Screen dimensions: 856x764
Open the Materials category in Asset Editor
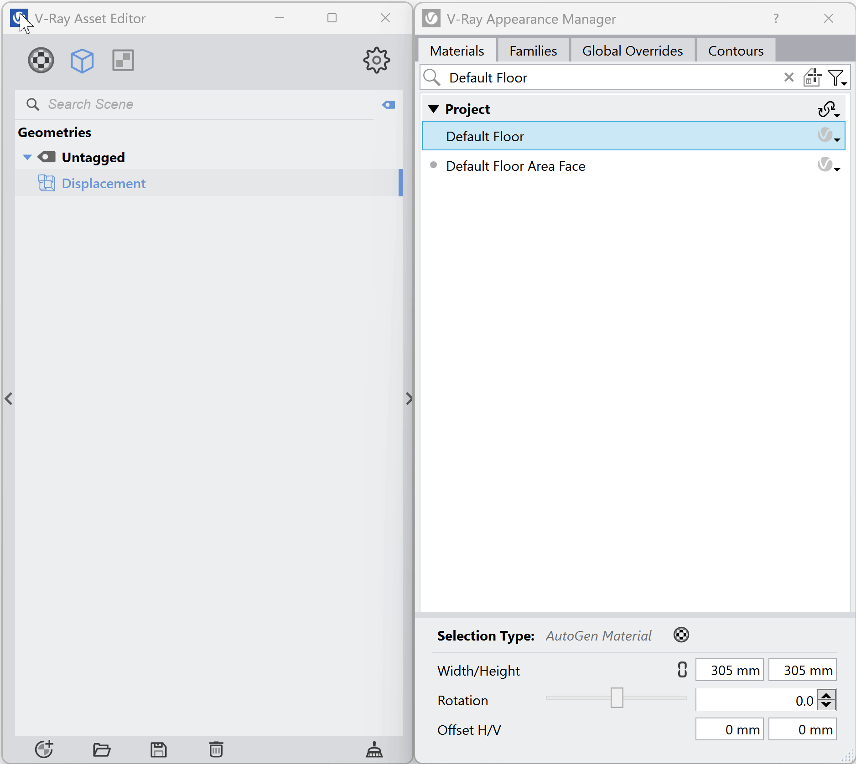[41, 60]
